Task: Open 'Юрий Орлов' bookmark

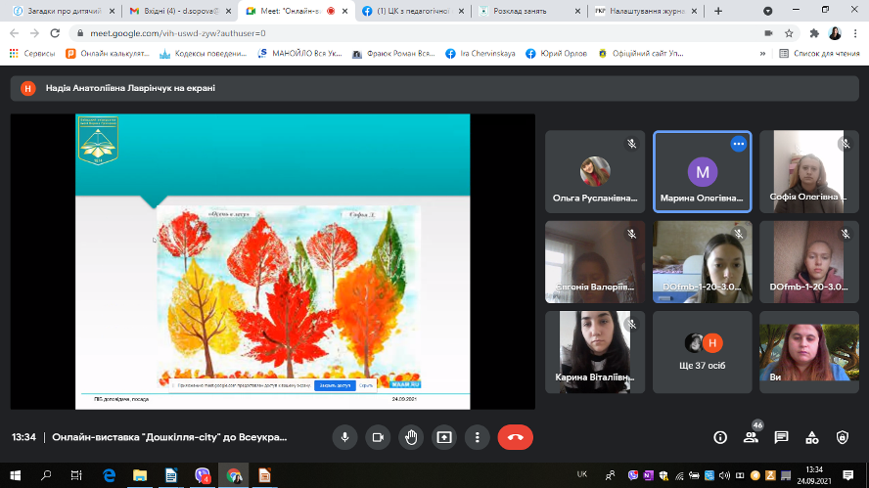Action: coord(557,54)
